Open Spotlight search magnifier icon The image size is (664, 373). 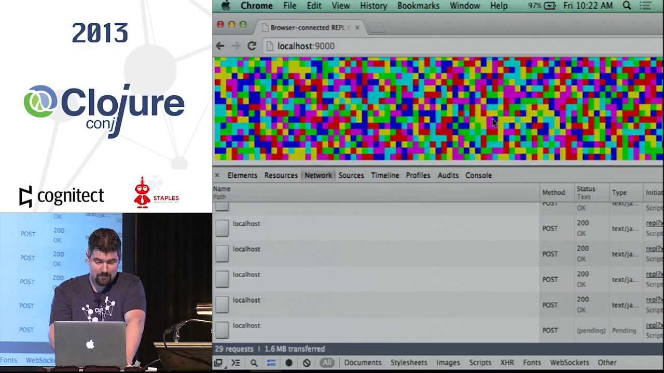pos(627,6)
